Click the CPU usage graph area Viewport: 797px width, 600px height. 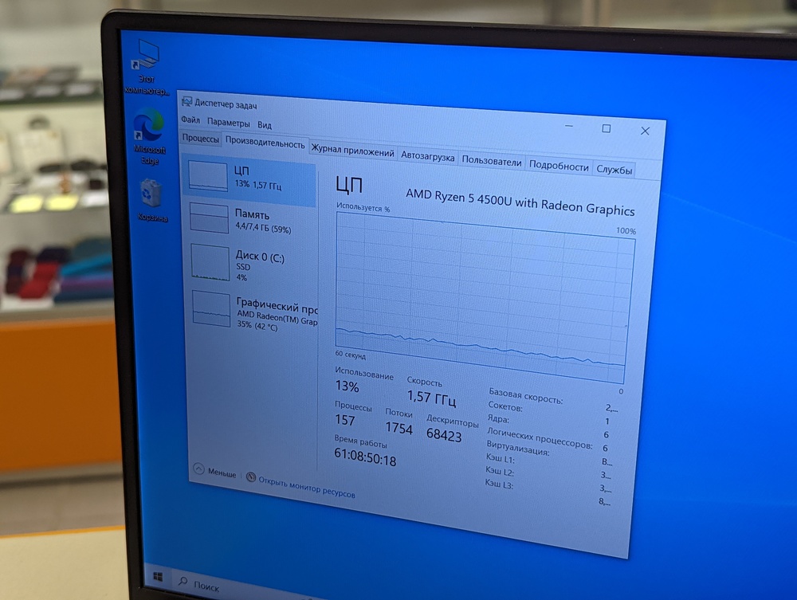(485, 298)
